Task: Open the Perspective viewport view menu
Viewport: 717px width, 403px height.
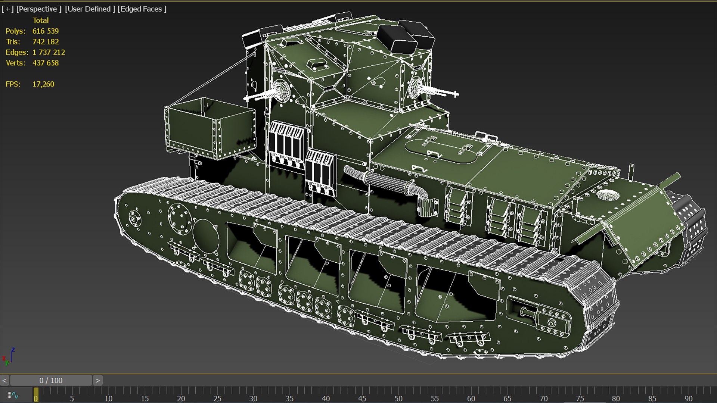Action: 38,9
